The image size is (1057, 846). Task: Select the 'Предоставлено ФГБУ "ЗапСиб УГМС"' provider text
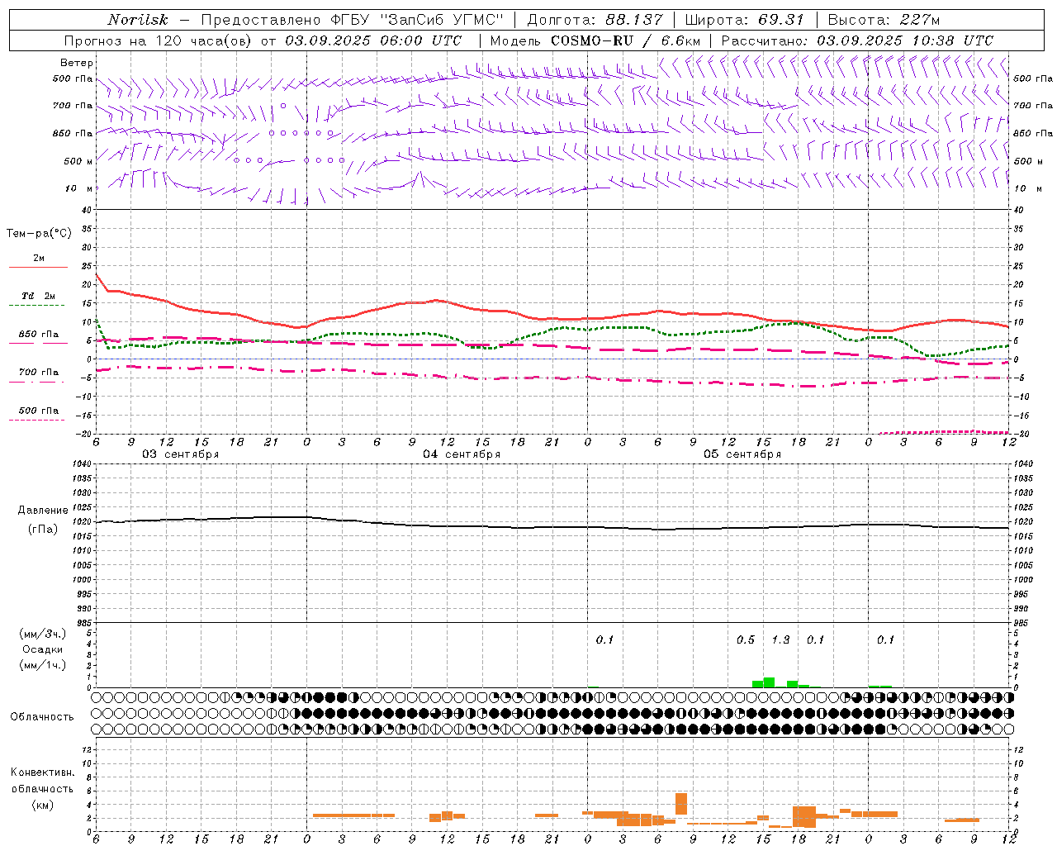click(352, 20)
